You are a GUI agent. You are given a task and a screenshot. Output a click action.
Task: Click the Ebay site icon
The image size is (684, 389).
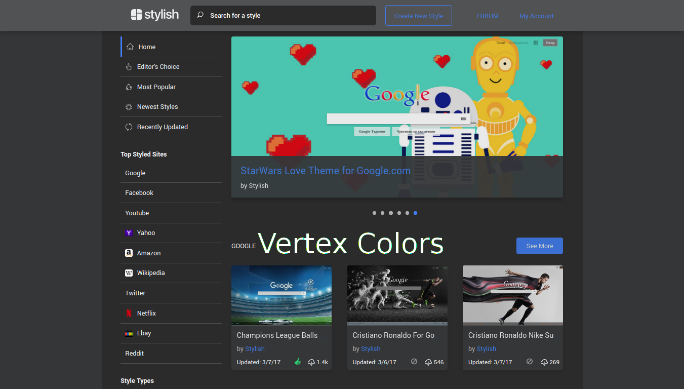(x=129, y=333)
